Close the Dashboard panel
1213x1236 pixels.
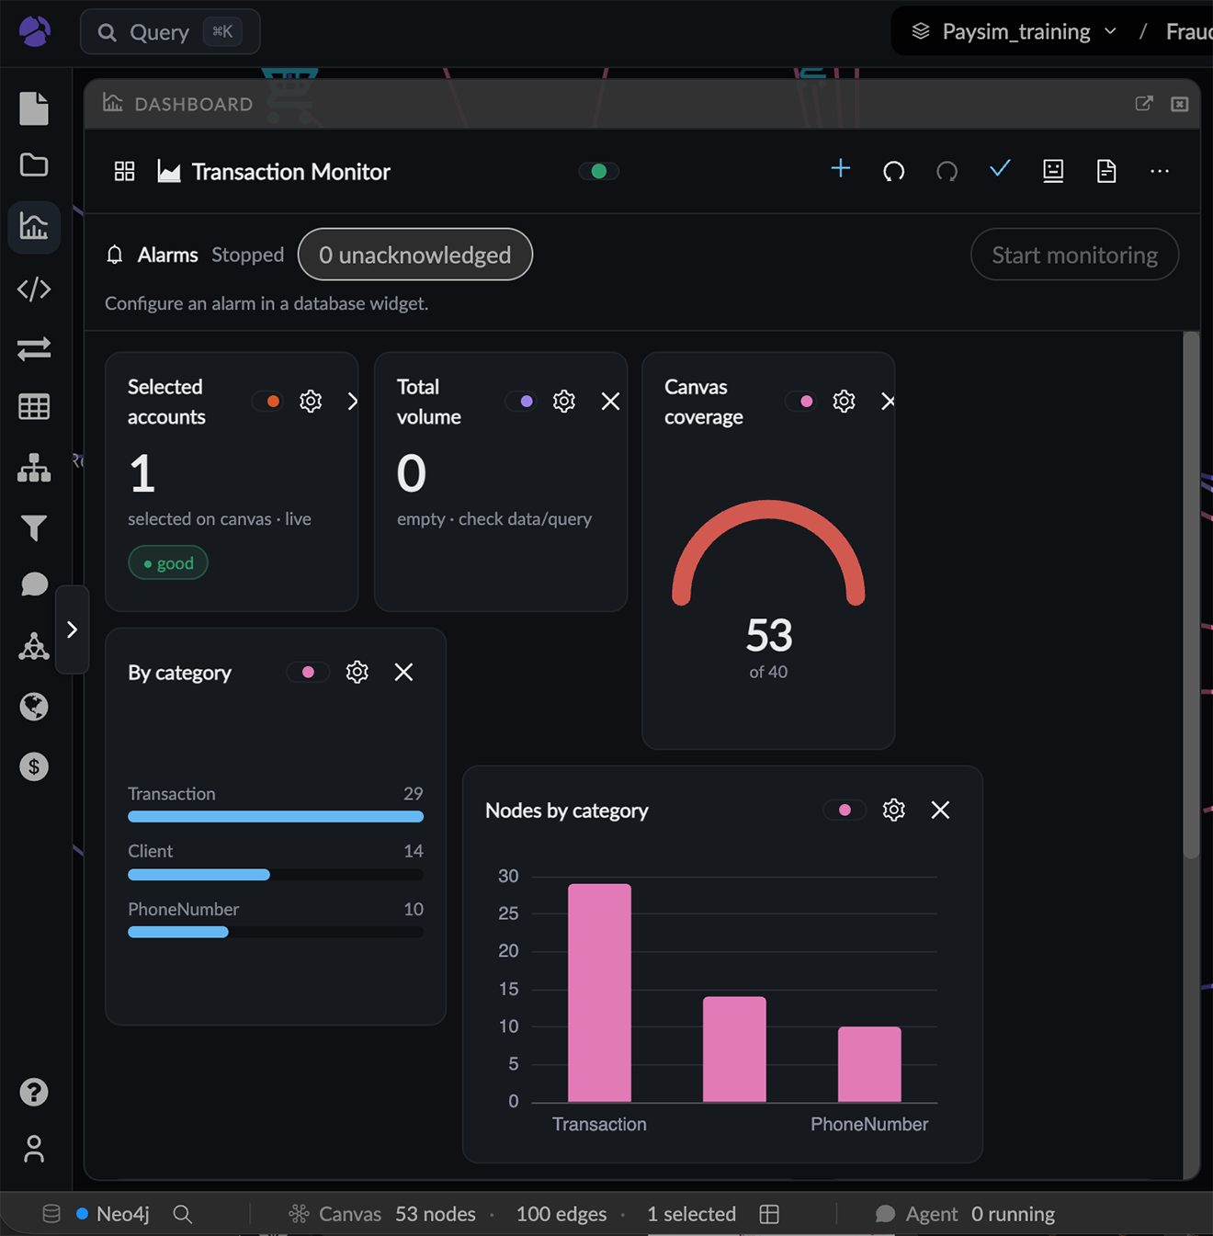(1180, 104)
